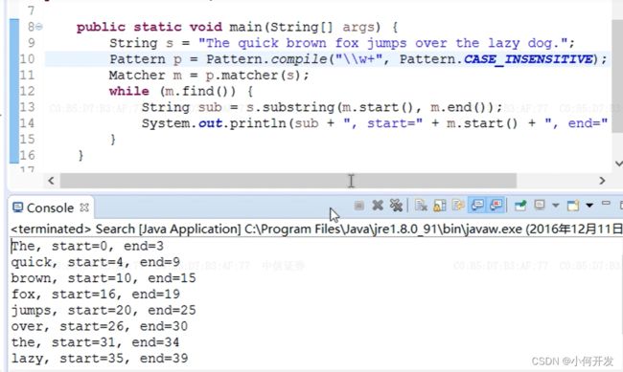The width and height of the screenshot is (623, 372).
Task: Click console line 'lazy, start=35, end=39'
Action: click(100, 359)
